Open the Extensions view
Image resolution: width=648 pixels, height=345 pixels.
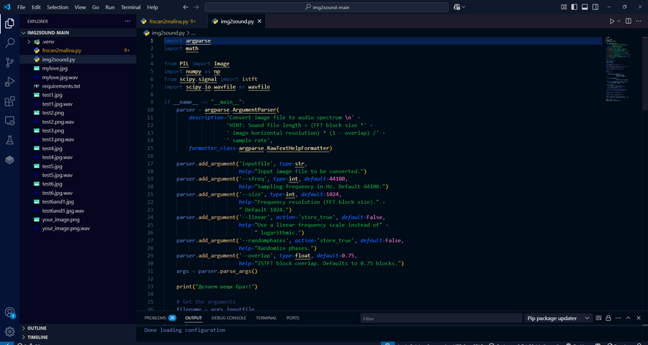click(10, 101)
